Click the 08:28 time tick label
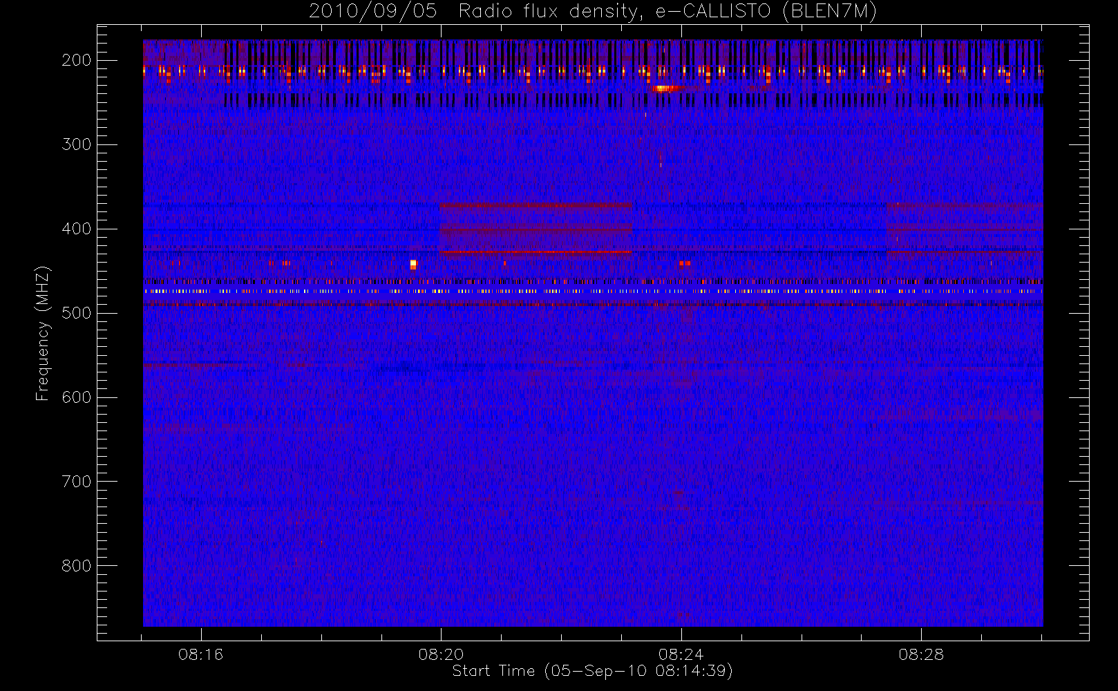The height and width of the screenshot is (691, 1118). (x=921, y=654)
